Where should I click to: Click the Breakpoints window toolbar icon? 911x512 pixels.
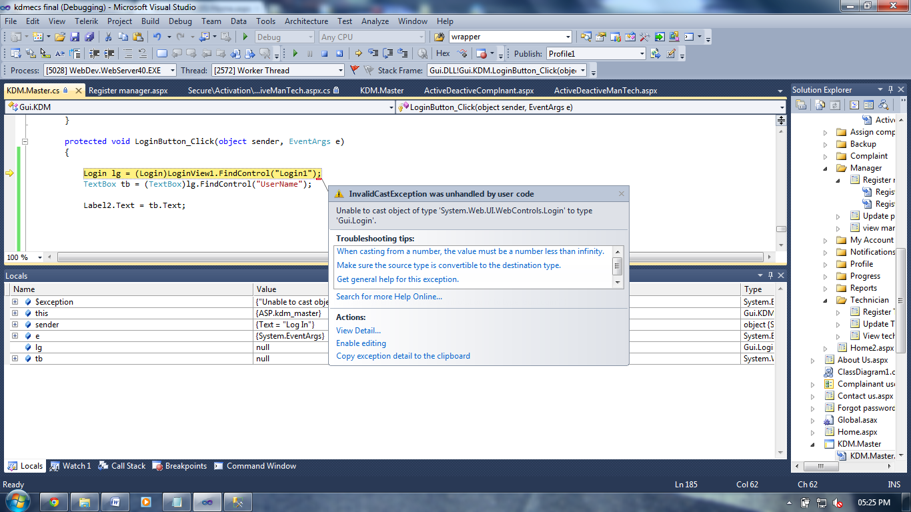481,53
